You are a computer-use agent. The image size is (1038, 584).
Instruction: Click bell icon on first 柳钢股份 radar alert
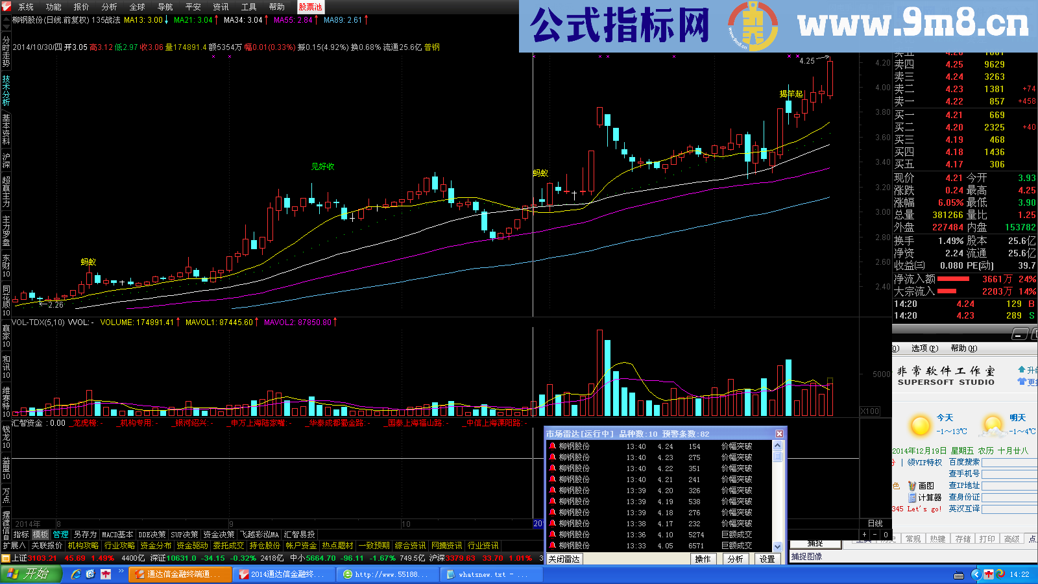point(552,446)
